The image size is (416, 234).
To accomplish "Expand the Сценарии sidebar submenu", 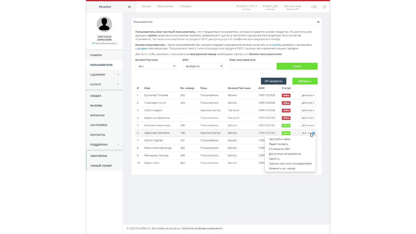I will click(x=104, y=75).
